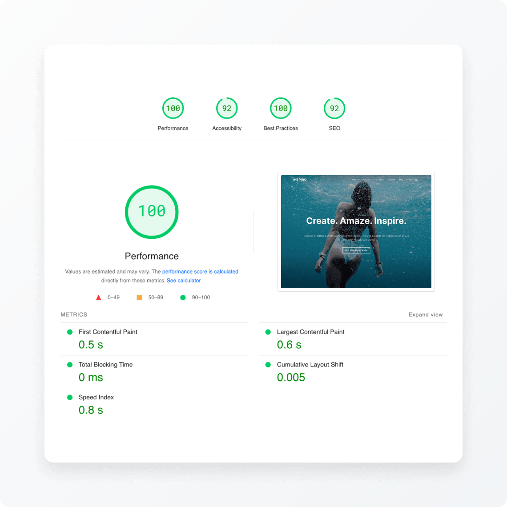Click the green circle 90–100 legend icon

(183, 298)
